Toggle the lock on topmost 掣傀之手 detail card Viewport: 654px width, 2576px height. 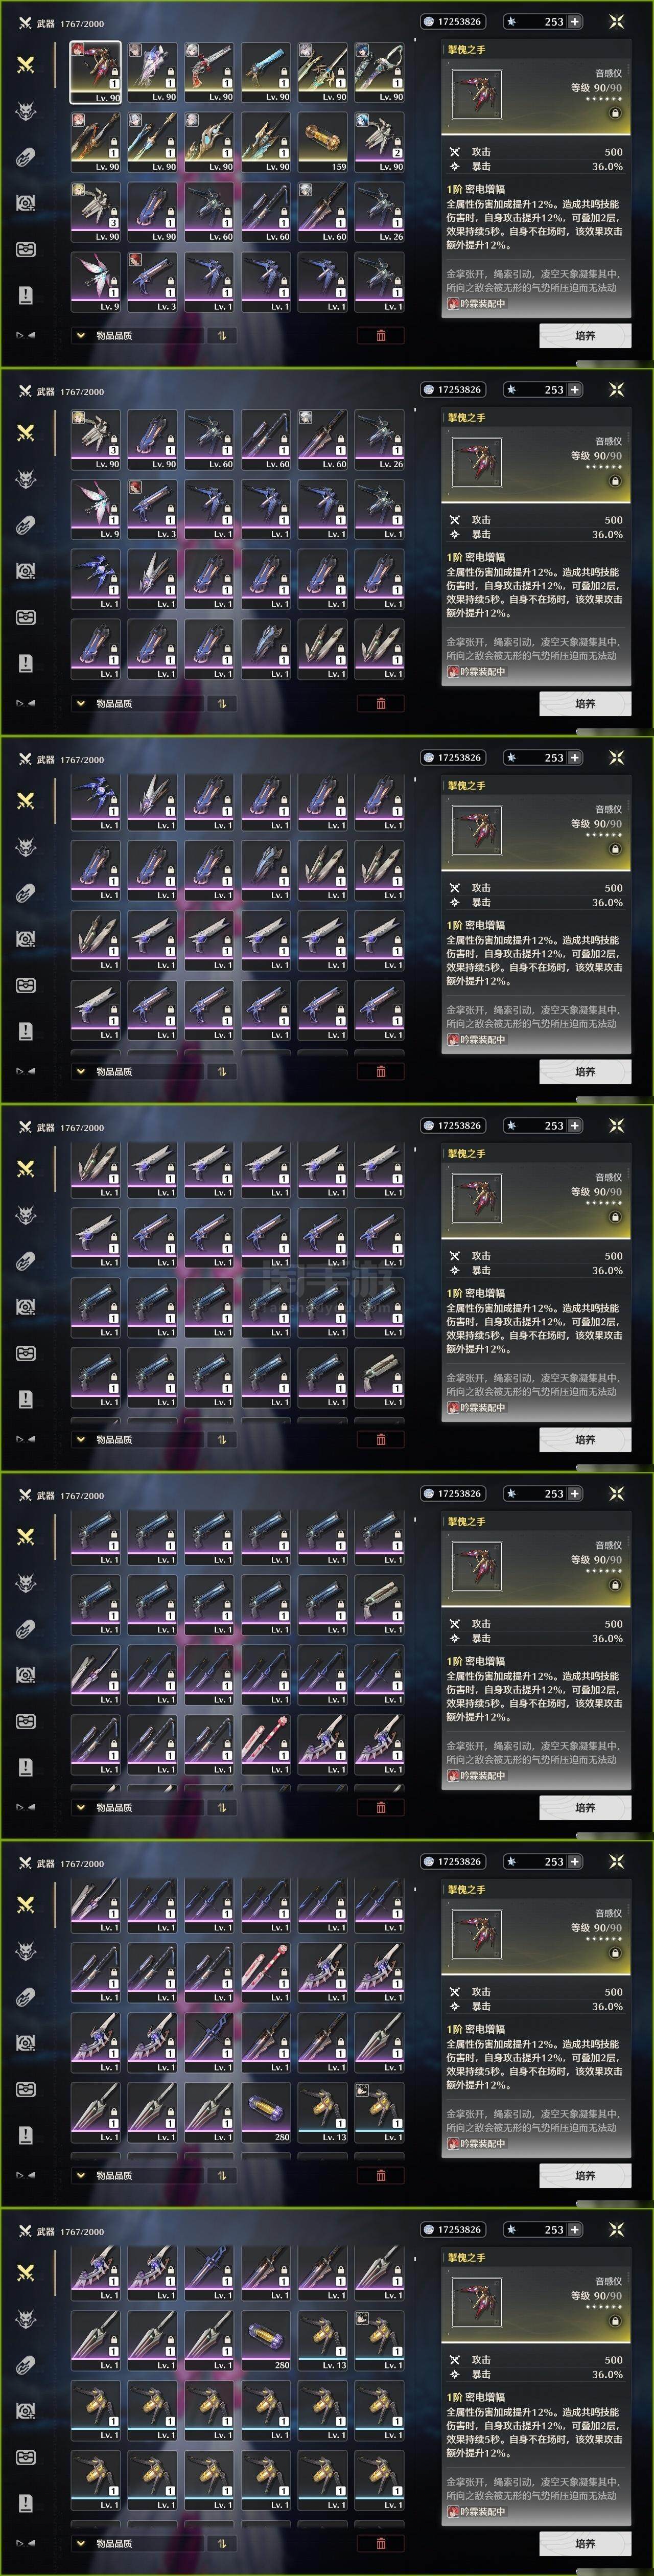tap(615, 113)
